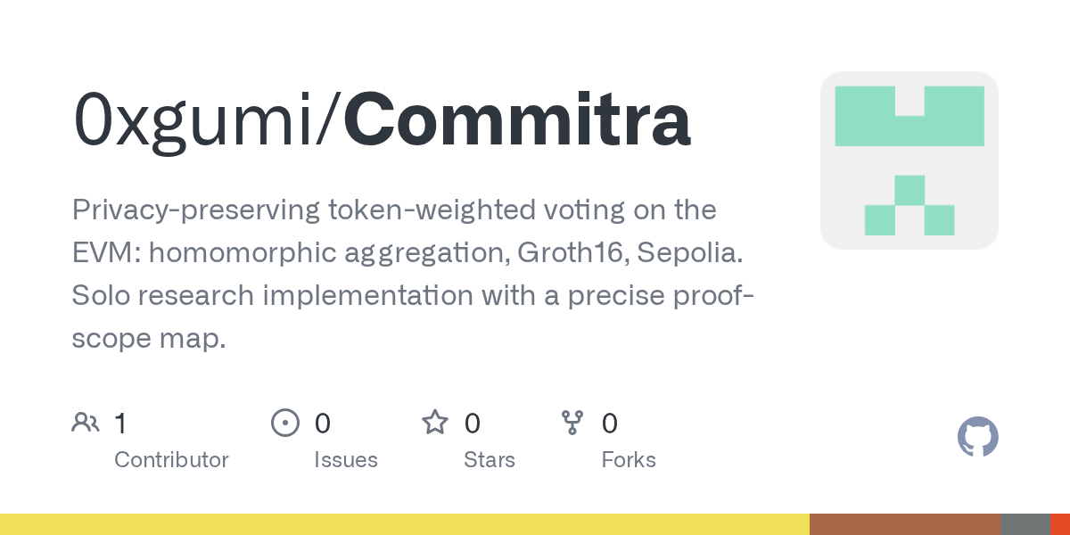Viewport: 1070px width, 535px height.
Task: Select the Contributor label
Action: tap(171, 460)
